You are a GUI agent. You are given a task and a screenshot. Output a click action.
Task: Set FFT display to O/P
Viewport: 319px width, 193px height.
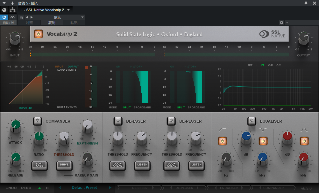[x=270, y=65]
